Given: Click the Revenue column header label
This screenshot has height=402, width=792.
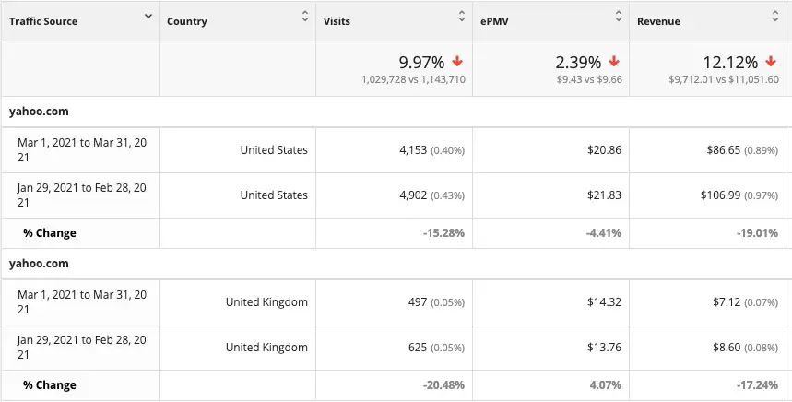Looking at the screenshot, I should click(658, 21).
